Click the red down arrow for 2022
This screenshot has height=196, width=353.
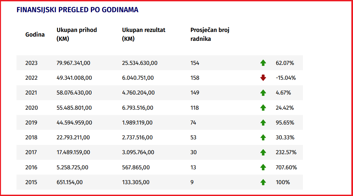[263, 78]
